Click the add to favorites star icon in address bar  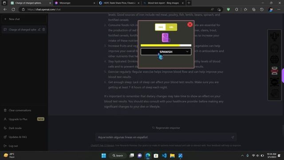[x=219, y=9]
